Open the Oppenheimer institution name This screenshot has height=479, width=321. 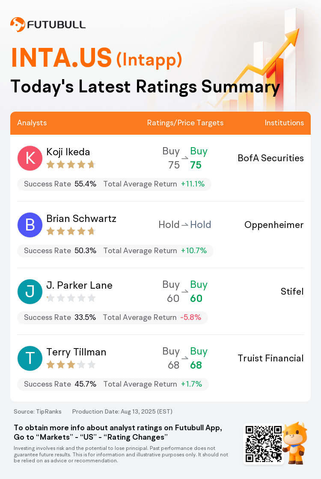click(274, 225)
